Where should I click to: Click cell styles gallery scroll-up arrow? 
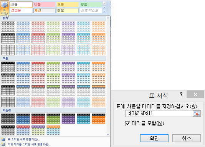[104, 3]
